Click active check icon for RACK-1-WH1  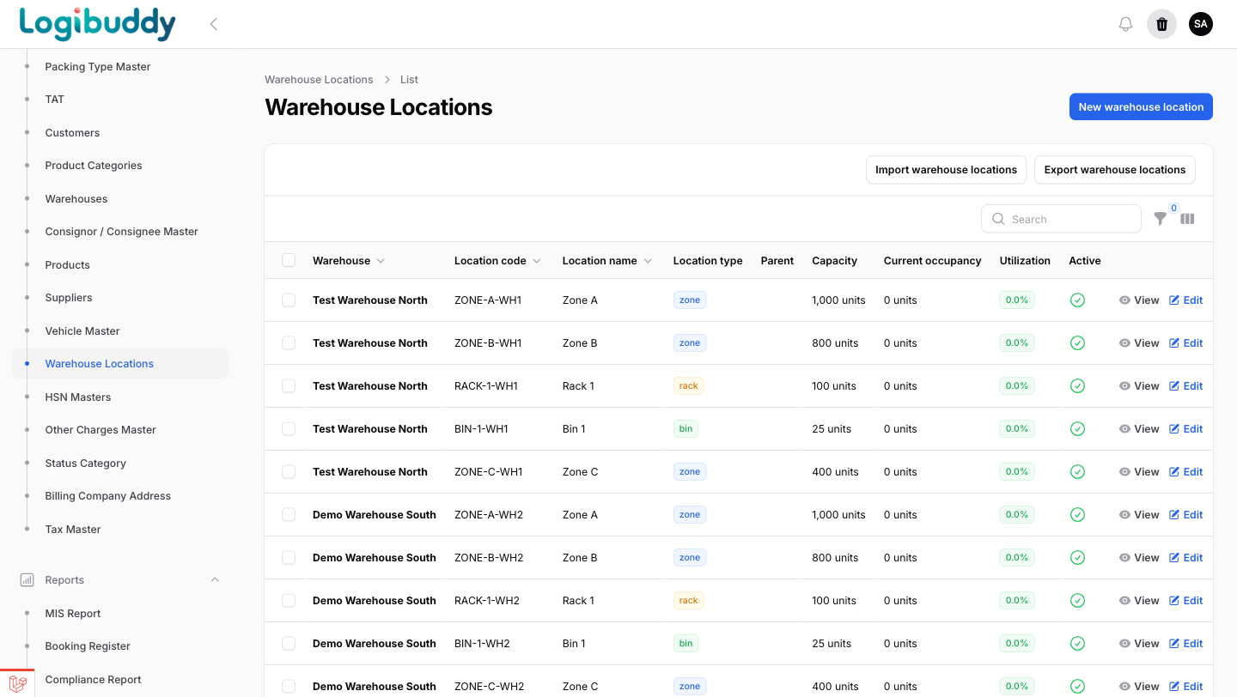(x=1077, y=386)
